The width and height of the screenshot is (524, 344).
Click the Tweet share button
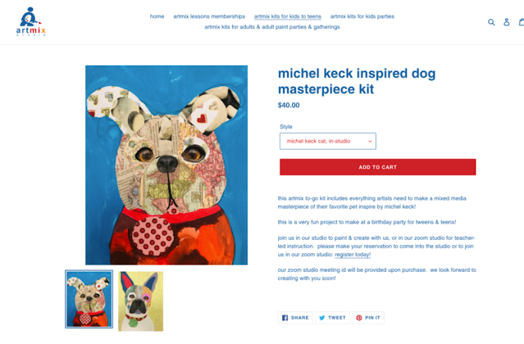(x=332, y=318)
